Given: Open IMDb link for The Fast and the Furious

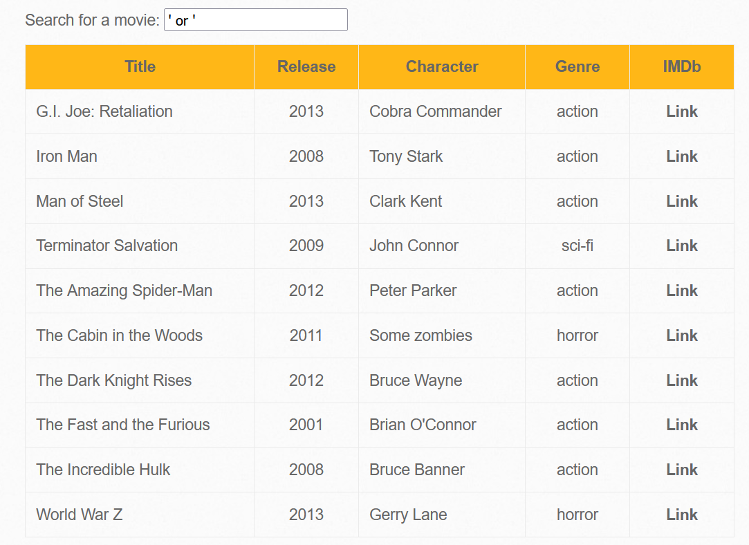Looking at the screenshot, I should point(682,425).
